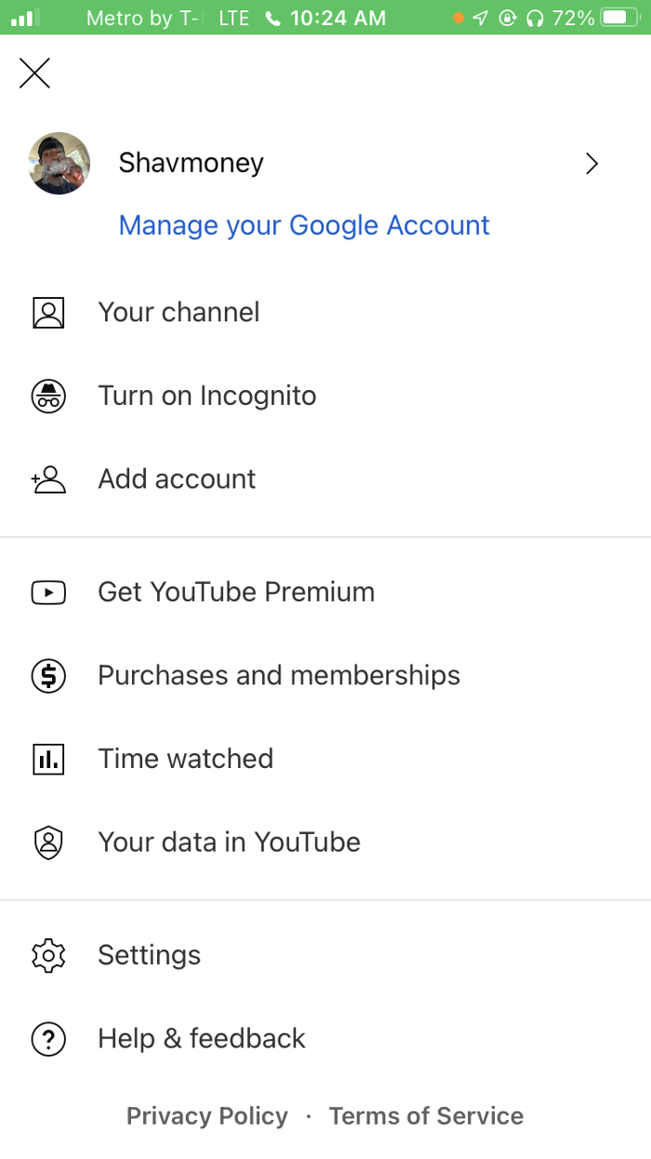The height and width of the screenshot is (1159, 651).
Task: Tap the YouTube Premium play icon
Action: [x=48, y=592]
